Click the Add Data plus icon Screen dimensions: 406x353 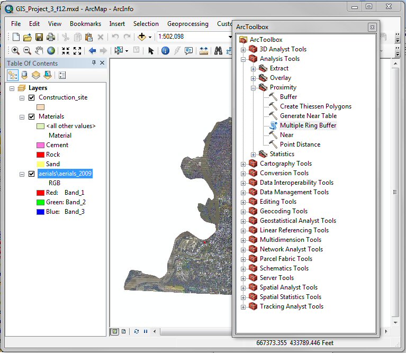pyautogui.click(x=142, y=37)
